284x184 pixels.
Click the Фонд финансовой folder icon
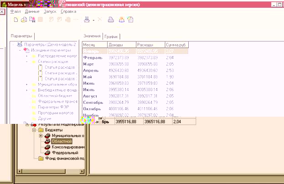pos(41,158)
